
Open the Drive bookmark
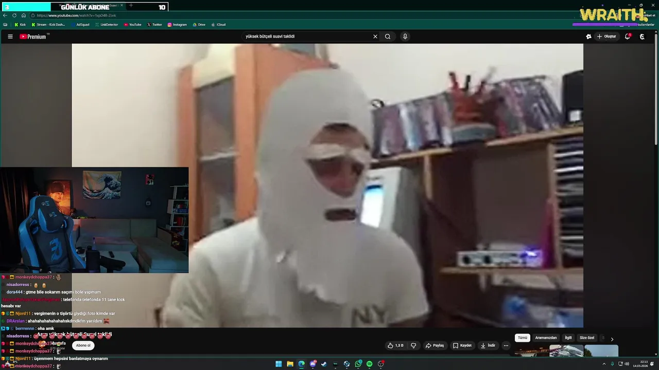[x=199, y=25]
